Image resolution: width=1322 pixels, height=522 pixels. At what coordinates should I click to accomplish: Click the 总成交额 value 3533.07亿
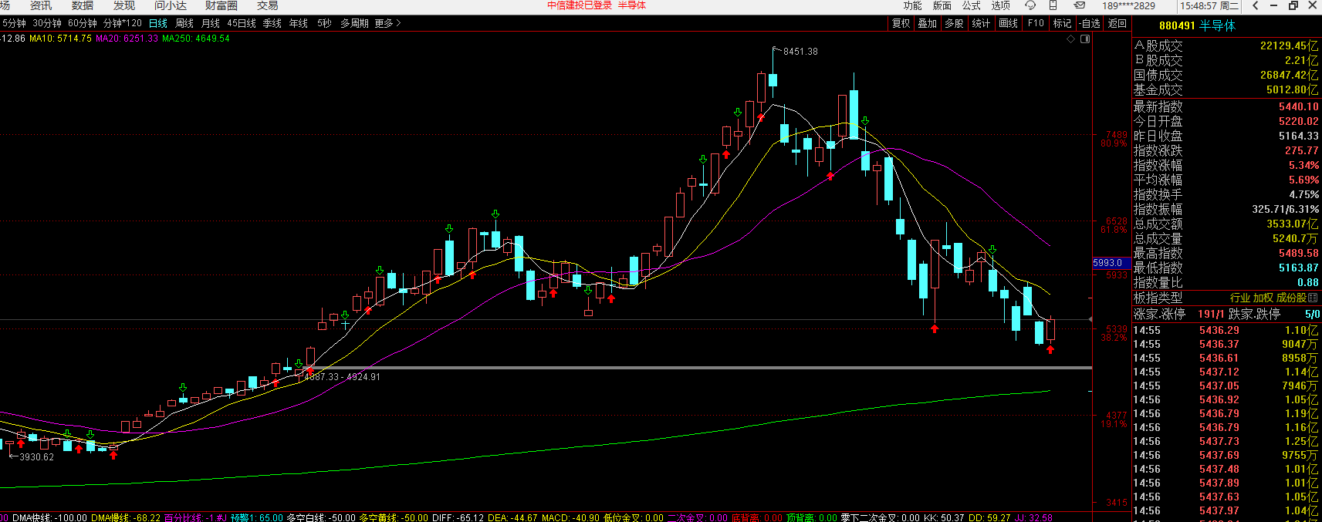click(1292, 224)
